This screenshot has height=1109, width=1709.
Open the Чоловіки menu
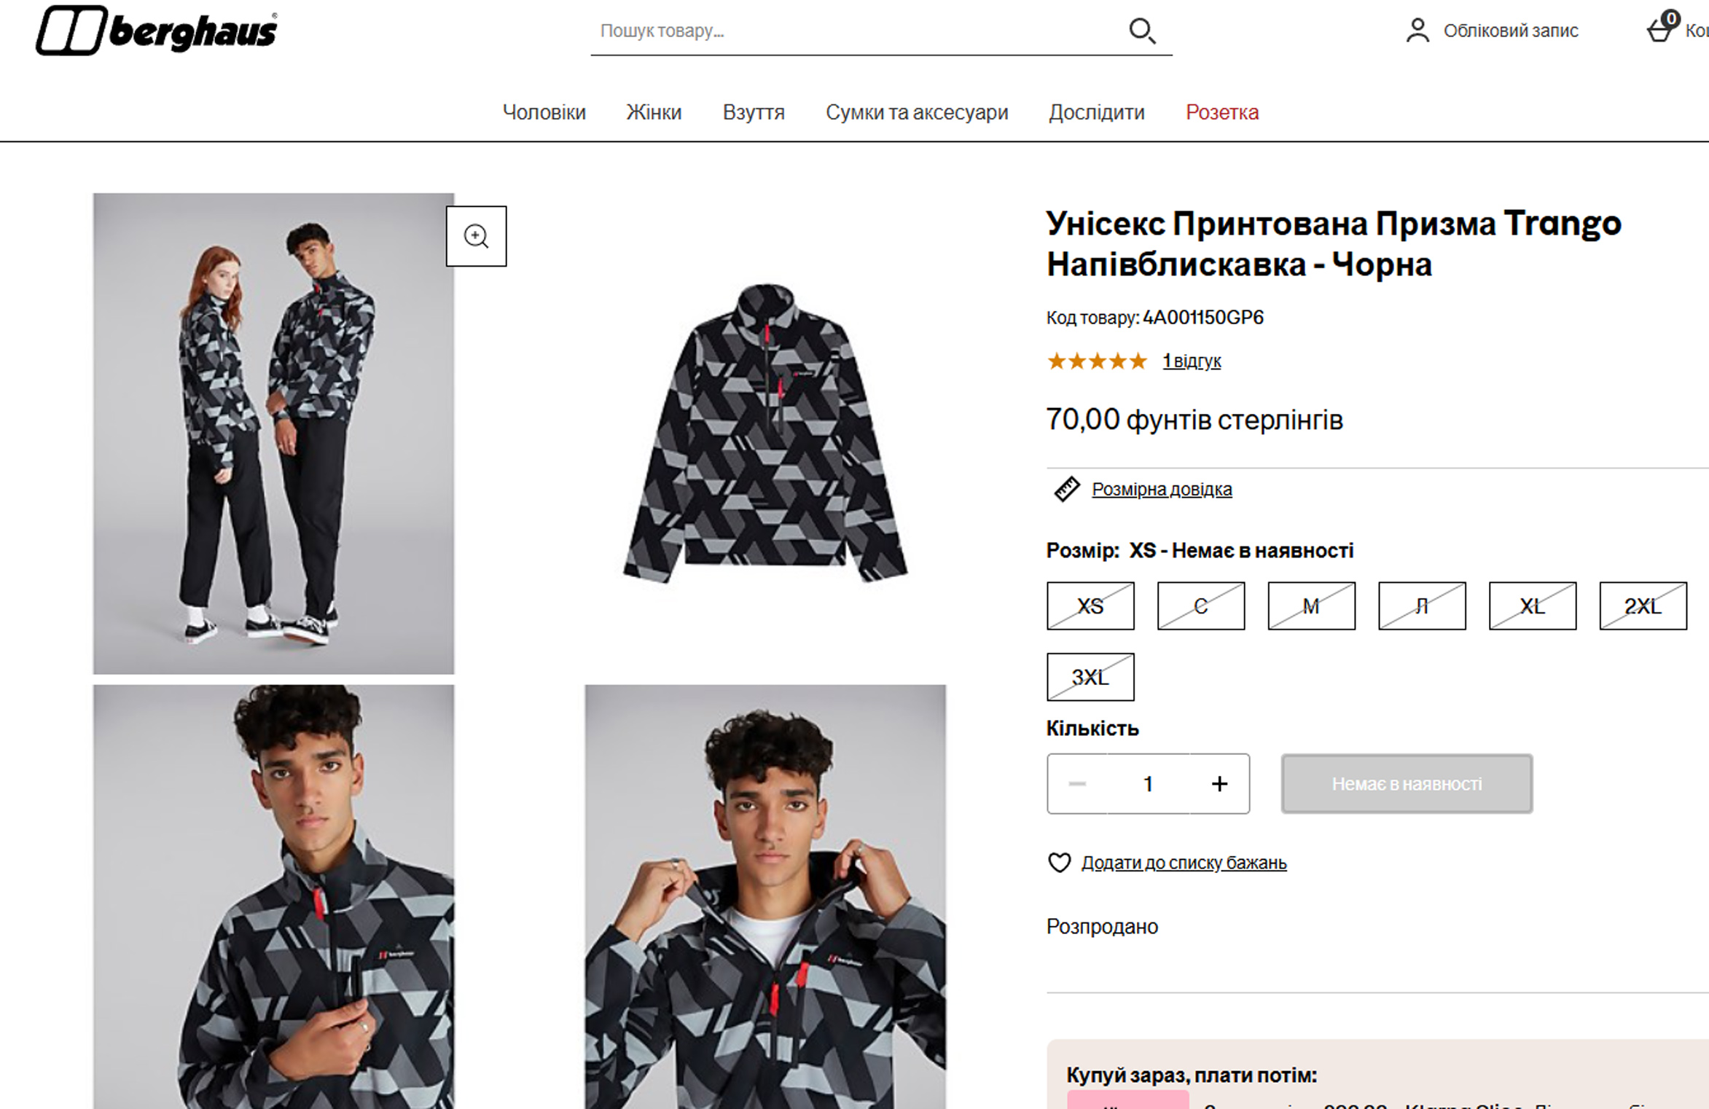click(x=544, y=112)
